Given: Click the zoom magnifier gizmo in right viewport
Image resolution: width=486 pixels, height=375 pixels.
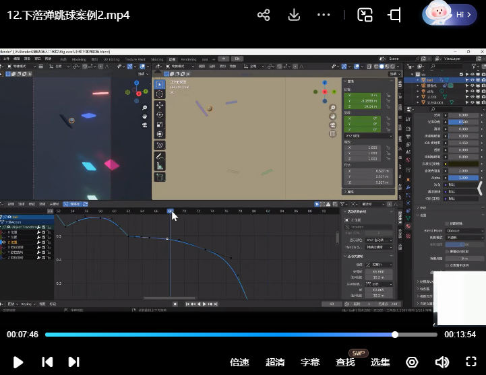Looking at the screenshot, I should (332, 108).
